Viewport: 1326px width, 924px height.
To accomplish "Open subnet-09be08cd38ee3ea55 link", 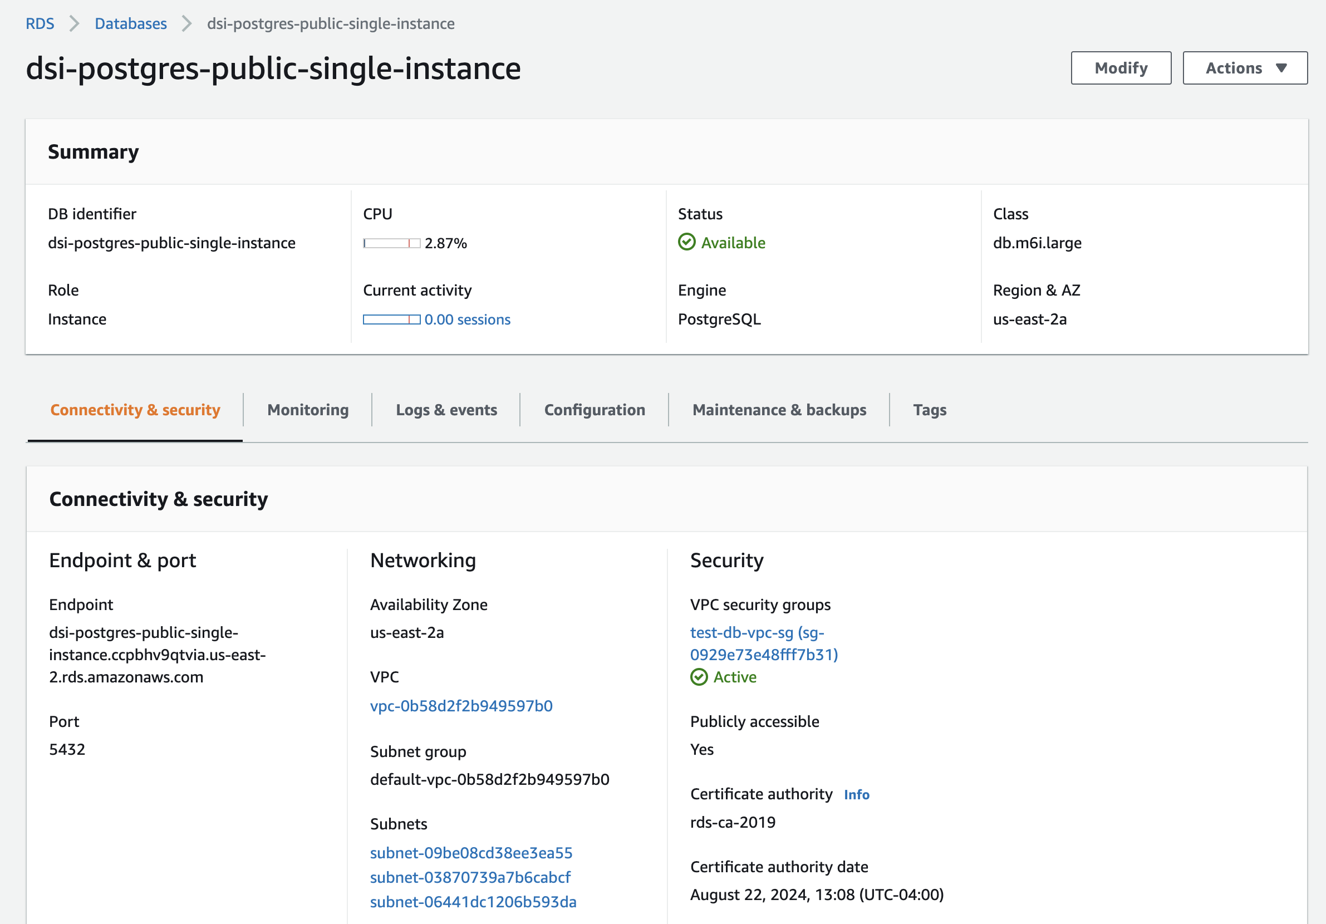I will tap(471, 853).
